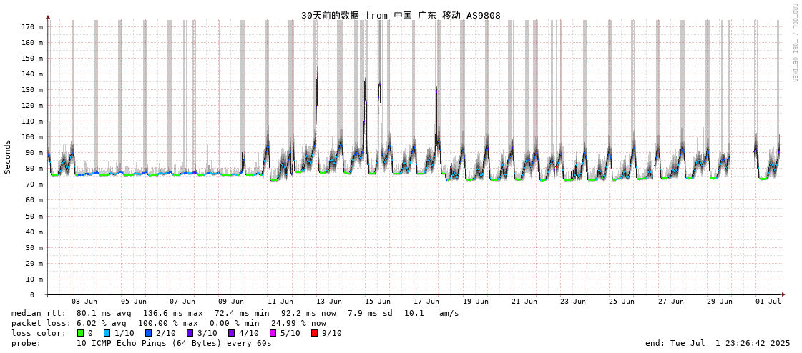Click the "07 Jun" x-axis label
This screenshot has width=802, height=353.
point(182,302)
